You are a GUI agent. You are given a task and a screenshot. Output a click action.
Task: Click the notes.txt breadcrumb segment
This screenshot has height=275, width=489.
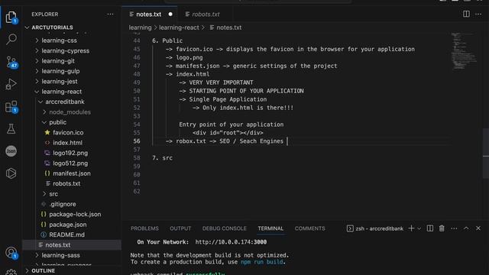tap(225, 27)
